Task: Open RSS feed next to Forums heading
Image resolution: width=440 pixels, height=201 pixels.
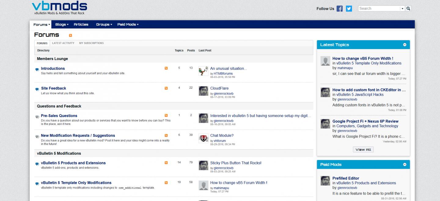Action: (x=71, y=35)
